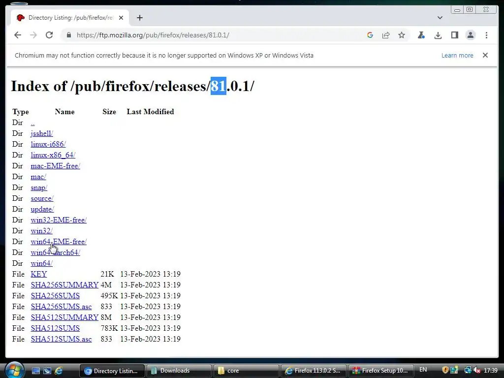
Task: Click the tray icon right of the shield
Action: click(x=454, y=370)
